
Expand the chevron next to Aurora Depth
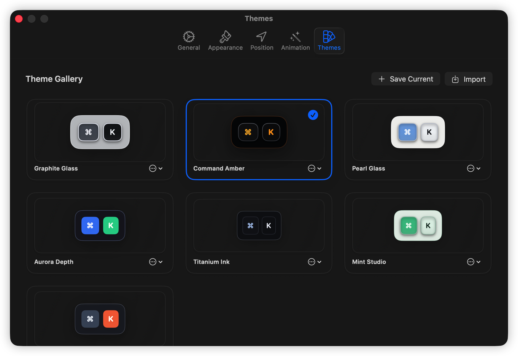point(160,262)
